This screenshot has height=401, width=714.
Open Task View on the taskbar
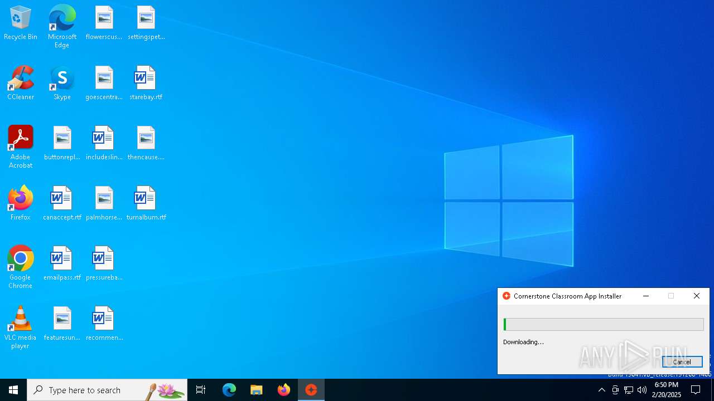point(201,390)
